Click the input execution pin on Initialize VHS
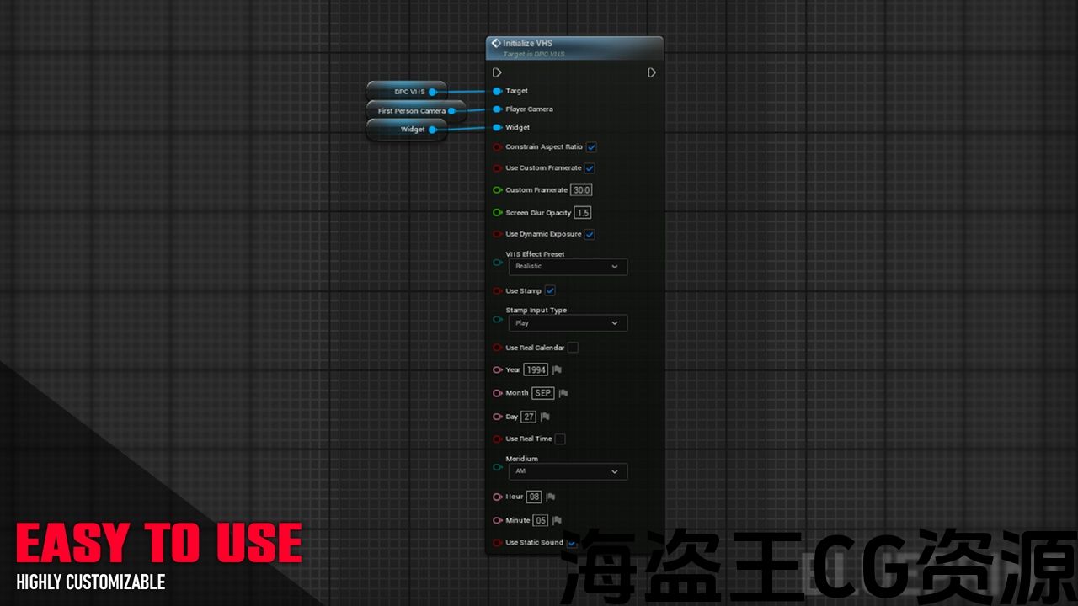 (497, 73)
